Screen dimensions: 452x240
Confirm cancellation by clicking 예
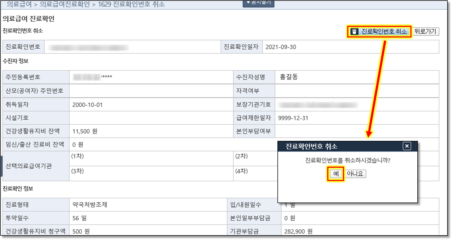336,174
